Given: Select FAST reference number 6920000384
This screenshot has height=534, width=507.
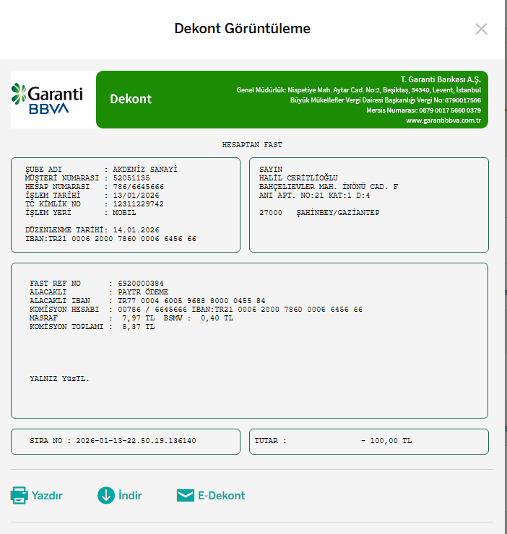Looking at the screenshot, I should point(141,284).
